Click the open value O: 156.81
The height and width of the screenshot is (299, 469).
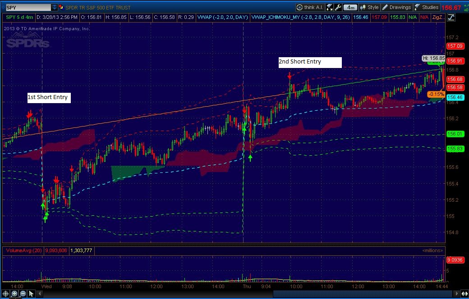[x=92, y=17]
